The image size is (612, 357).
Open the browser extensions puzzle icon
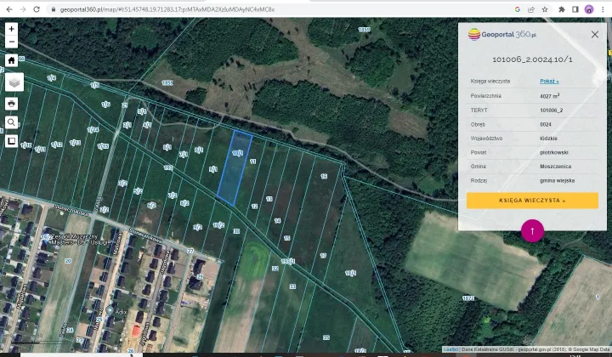click(562, 8)
